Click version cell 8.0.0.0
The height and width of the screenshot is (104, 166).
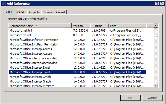(78, 35)
